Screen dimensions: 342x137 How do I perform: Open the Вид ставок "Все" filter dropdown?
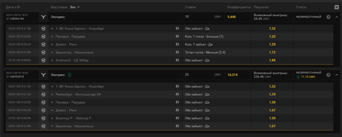[75, 7]
